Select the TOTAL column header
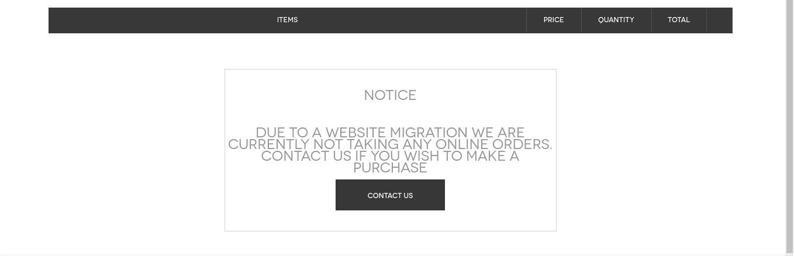Image resolution: width=794 pixels, height=256 pixels. pos(678,20)
